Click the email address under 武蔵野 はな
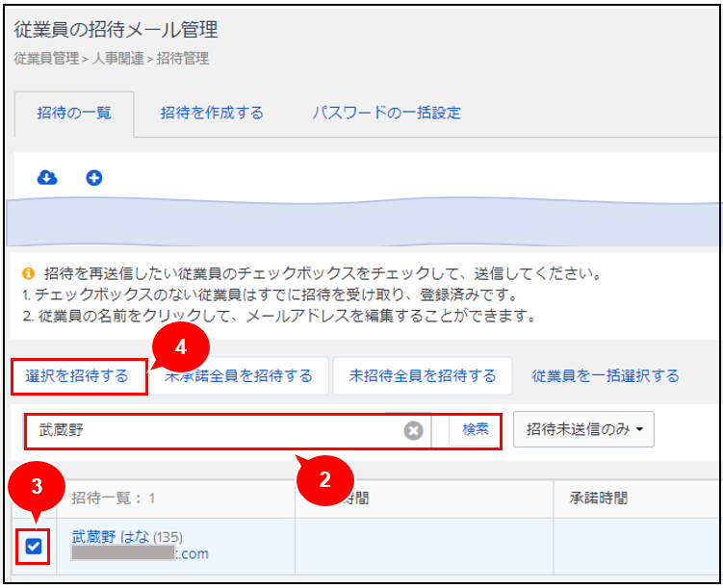 (x=140, y=553)
